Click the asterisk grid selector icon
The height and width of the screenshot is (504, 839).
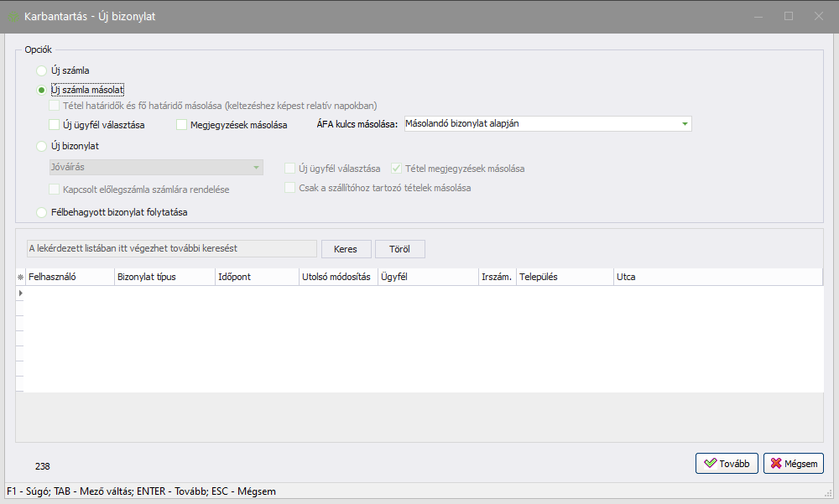pyautogui.click(x=20, y=277)
